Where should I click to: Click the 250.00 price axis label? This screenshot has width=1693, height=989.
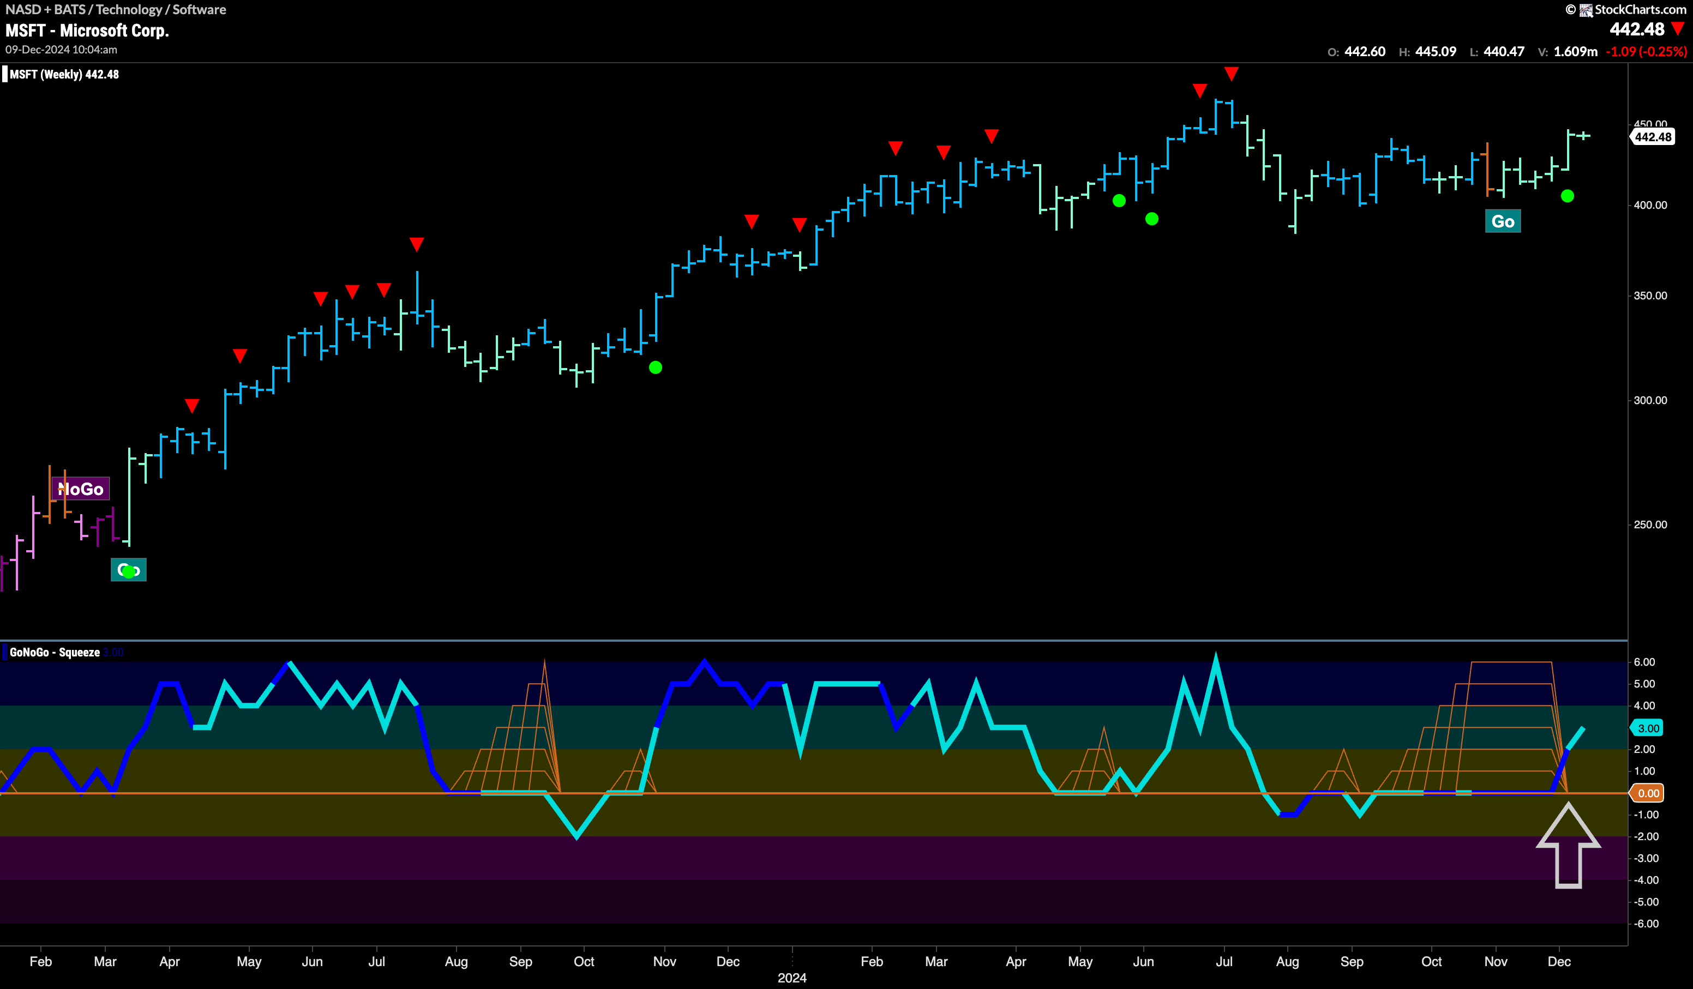(x=1650, y=524)
